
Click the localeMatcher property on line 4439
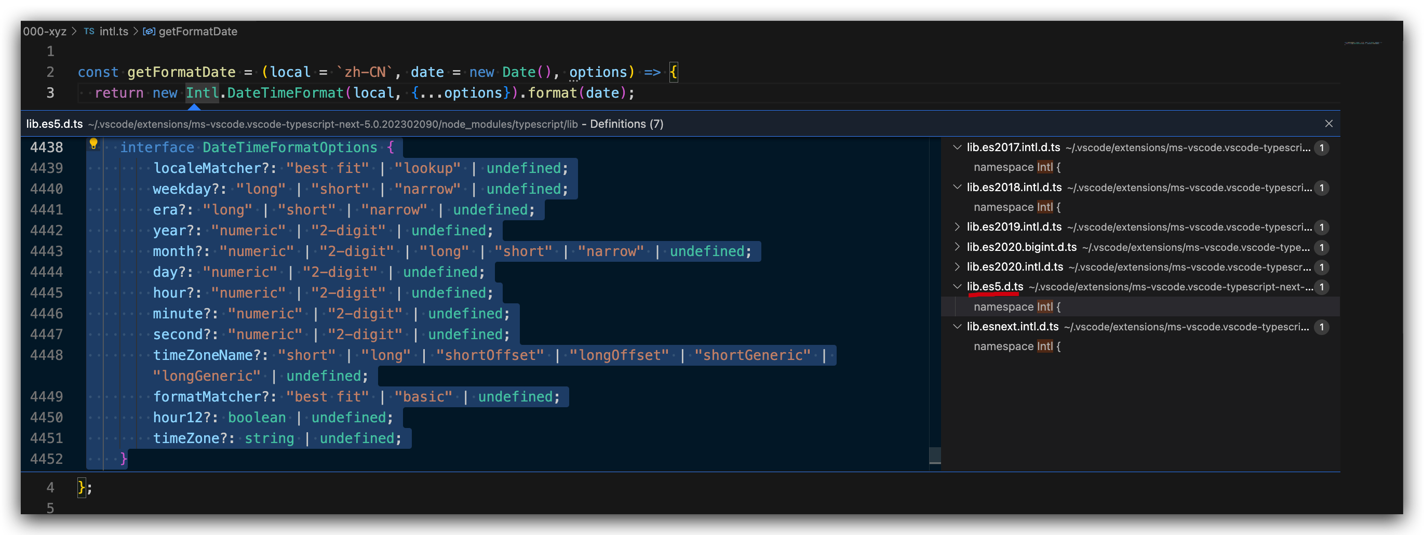point(207,168)
